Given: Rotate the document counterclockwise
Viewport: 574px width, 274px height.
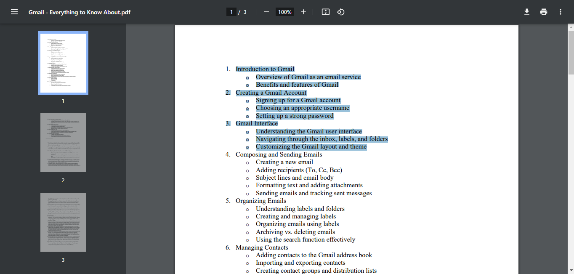Looking at the screenshot, I should 341,12.
